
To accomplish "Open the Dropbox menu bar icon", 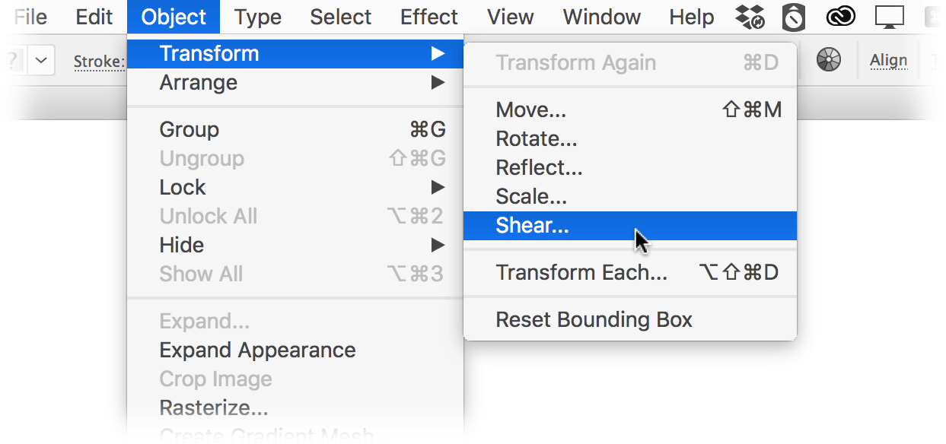I will pyautogui.click(x=750, y=17).
